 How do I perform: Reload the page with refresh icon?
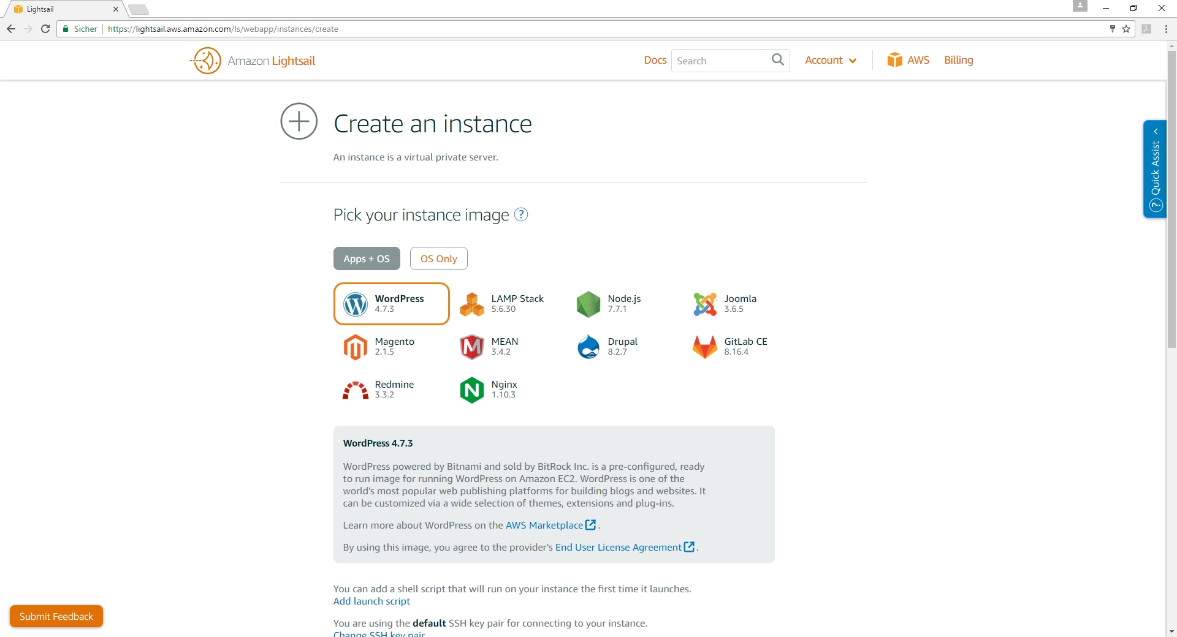[x=45, y=29]
